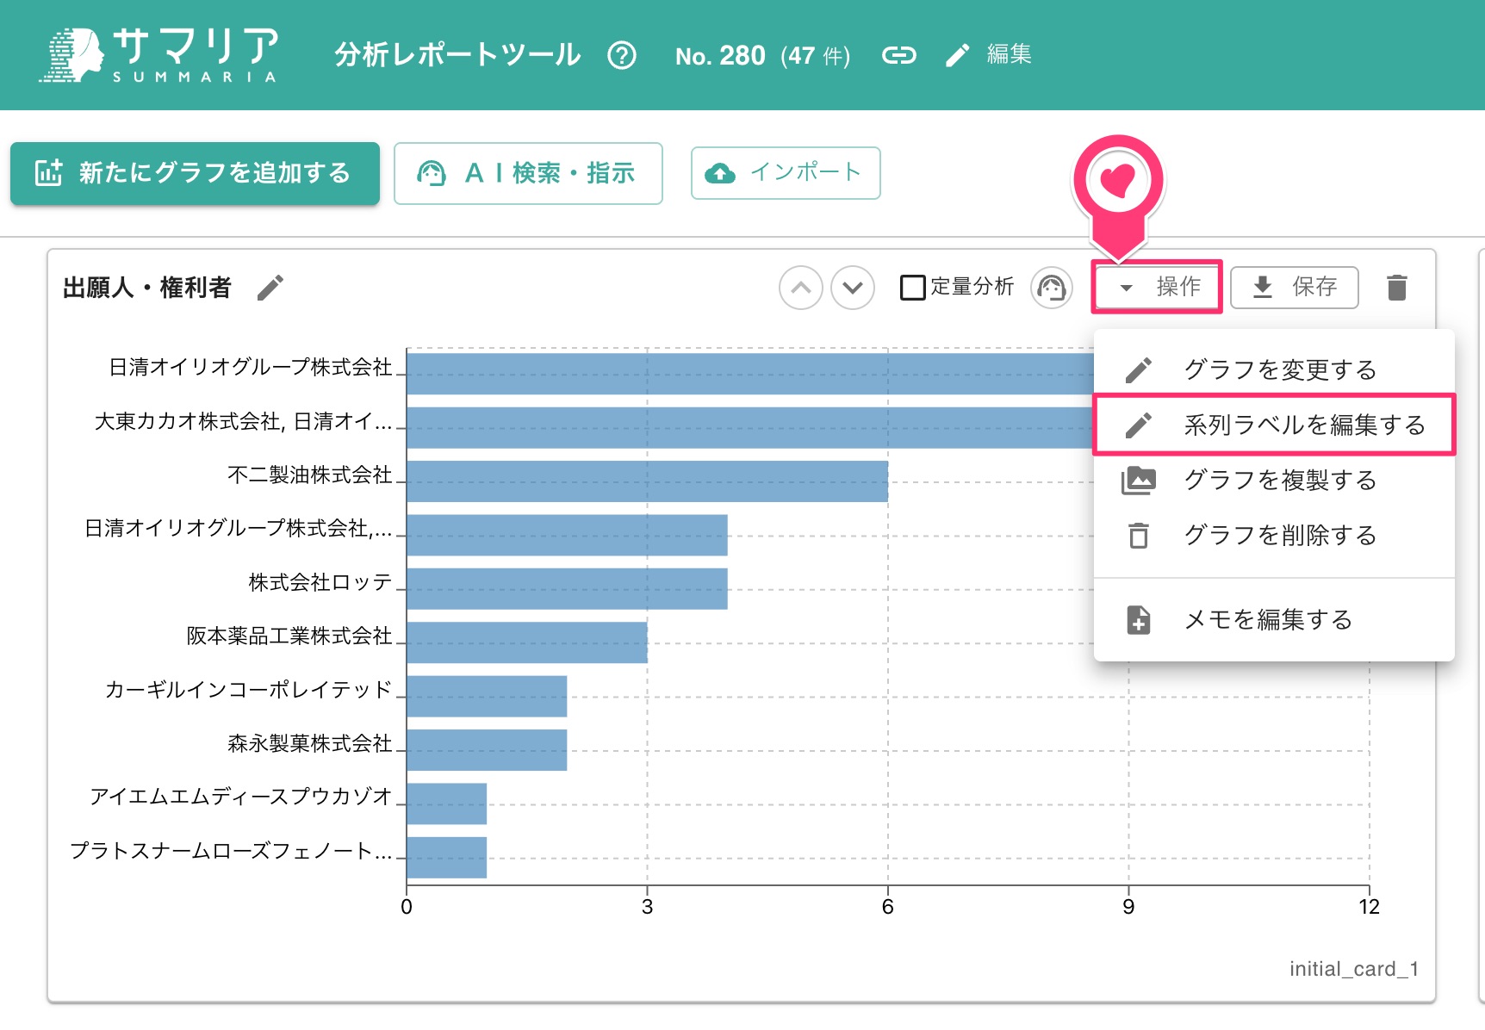The image size is (1485, 1030).
Task: Click the インポート button
Action: tap(786, 173)
